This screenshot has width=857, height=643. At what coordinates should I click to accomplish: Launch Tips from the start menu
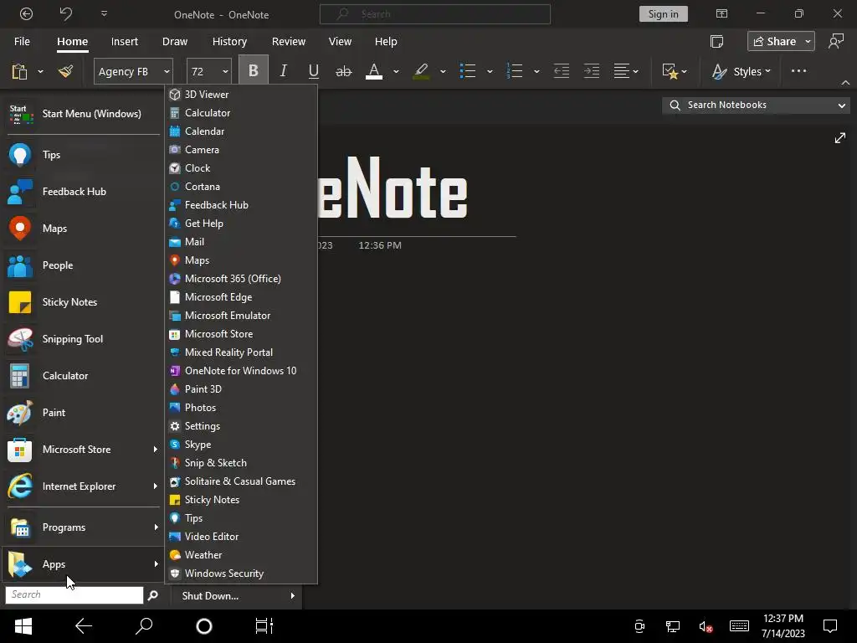click(83, 155)
